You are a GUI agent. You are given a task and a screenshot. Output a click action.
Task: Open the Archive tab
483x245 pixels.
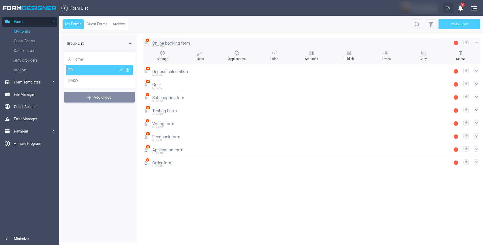pos(119,24)
